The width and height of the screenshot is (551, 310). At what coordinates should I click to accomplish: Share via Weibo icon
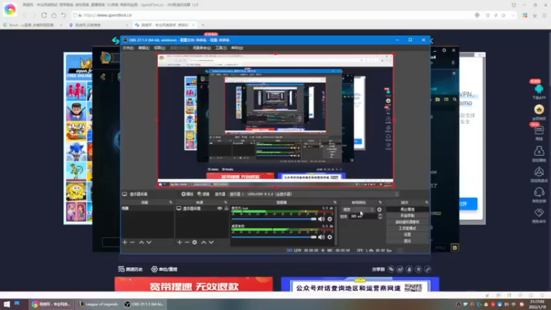coord(400,269)
